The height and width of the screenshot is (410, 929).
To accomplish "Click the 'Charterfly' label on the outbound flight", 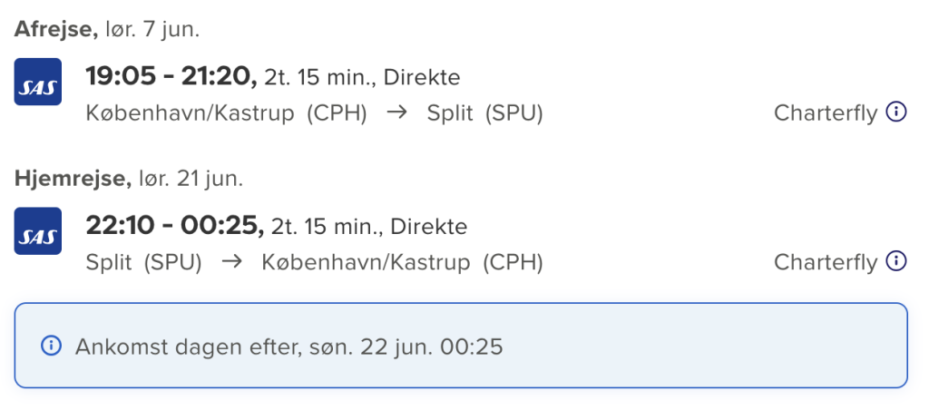I will pyautogui.click(x=826, y=113).
